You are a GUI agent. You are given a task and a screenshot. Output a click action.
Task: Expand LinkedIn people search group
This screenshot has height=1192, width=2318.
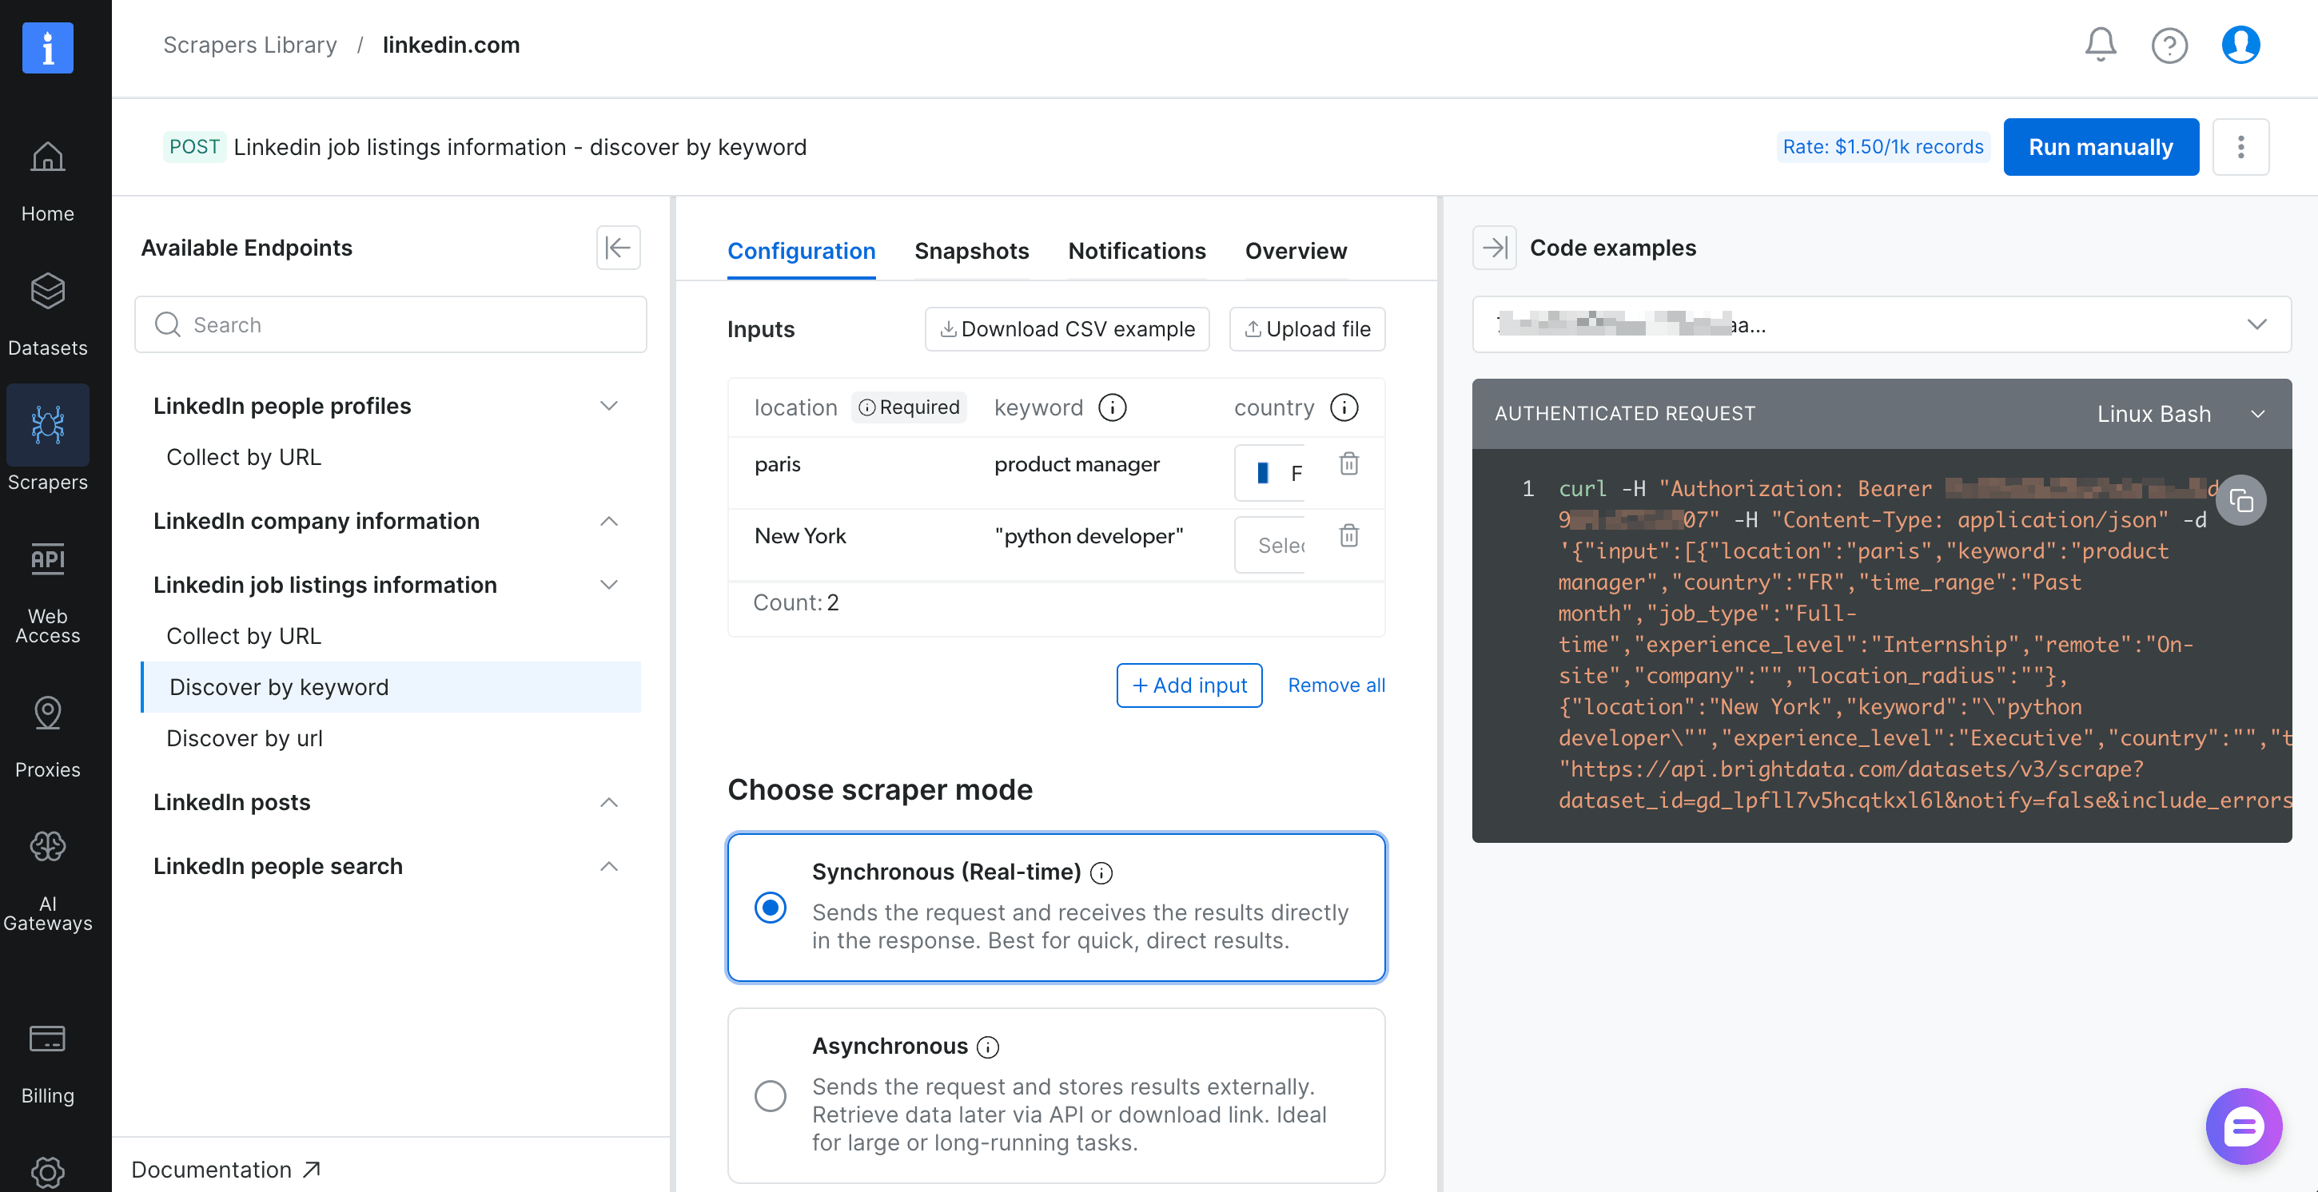click(x=609, y=866)
